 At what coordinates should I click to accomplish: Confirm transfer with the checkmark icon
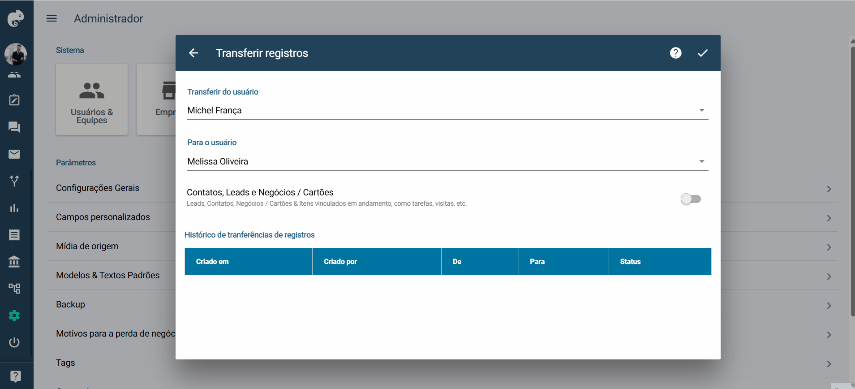pyautogui.click(x=702, y=53)
